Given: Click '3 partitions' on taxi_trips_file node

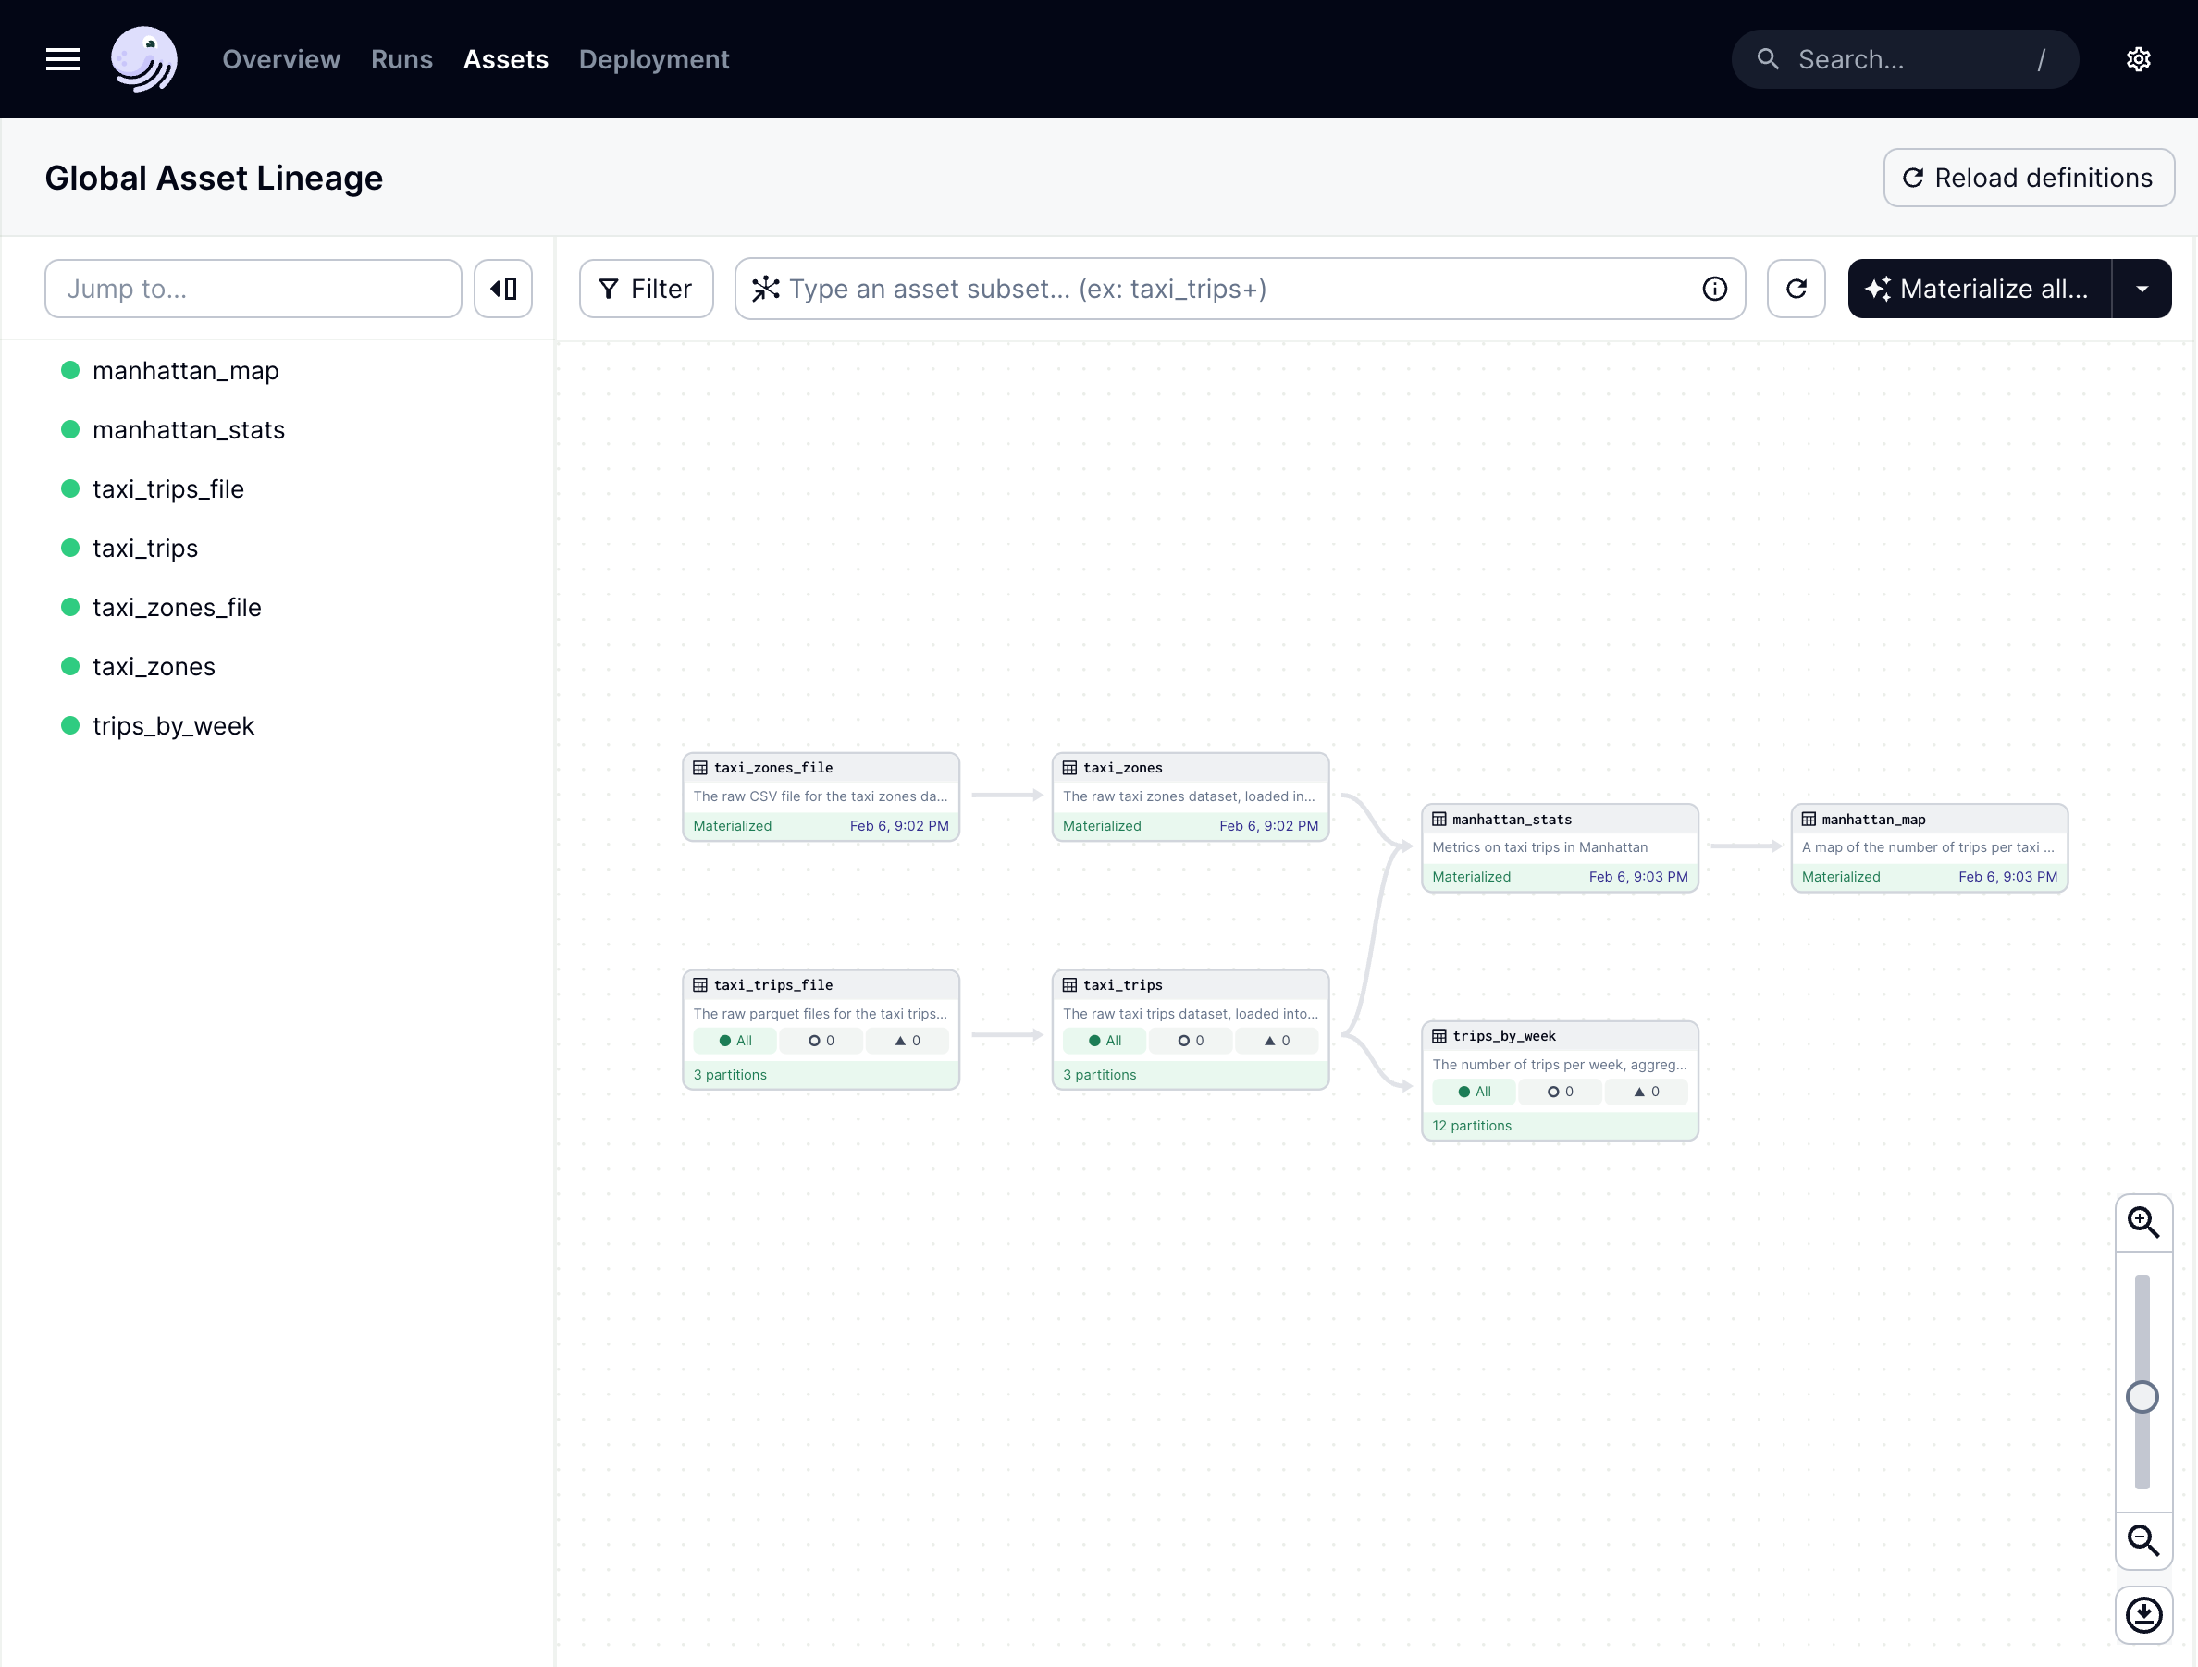Looking at the screenshot, I should point(730,1076).
